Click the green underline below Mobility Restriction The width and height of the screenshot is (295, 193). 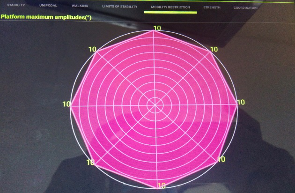pyautogui.click(x=170, y=12)
